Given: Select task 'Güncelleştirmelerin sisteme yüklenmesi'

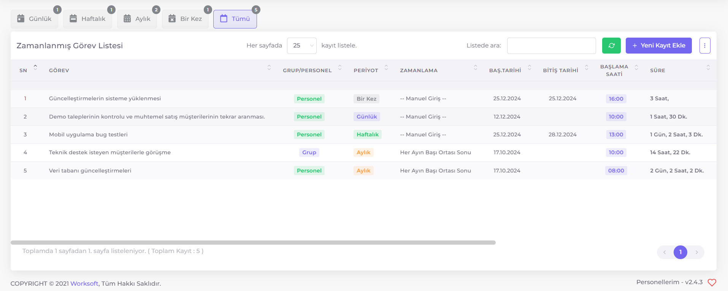Looking at the screenshot, I should coord(105,98).
